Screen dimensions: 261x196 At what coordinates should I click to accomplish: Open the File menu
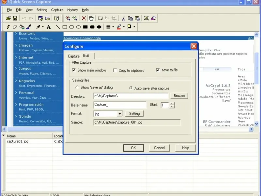pos(9,10)
